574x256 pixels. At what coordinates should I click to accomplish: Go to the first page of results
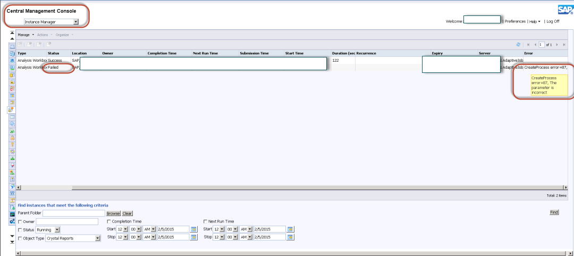(x=528, y=44)
